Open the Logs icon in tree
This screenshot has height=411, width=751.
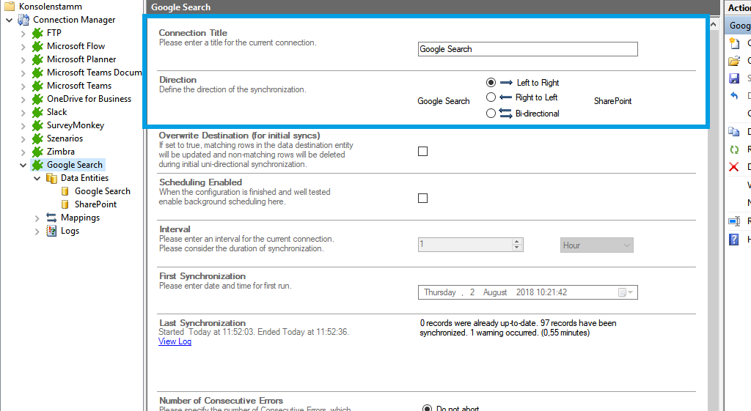(x=51, y=231)
